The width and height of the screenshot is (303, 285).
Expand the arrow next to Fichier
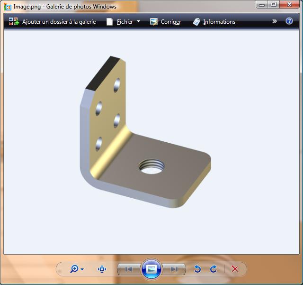[138, 21]
